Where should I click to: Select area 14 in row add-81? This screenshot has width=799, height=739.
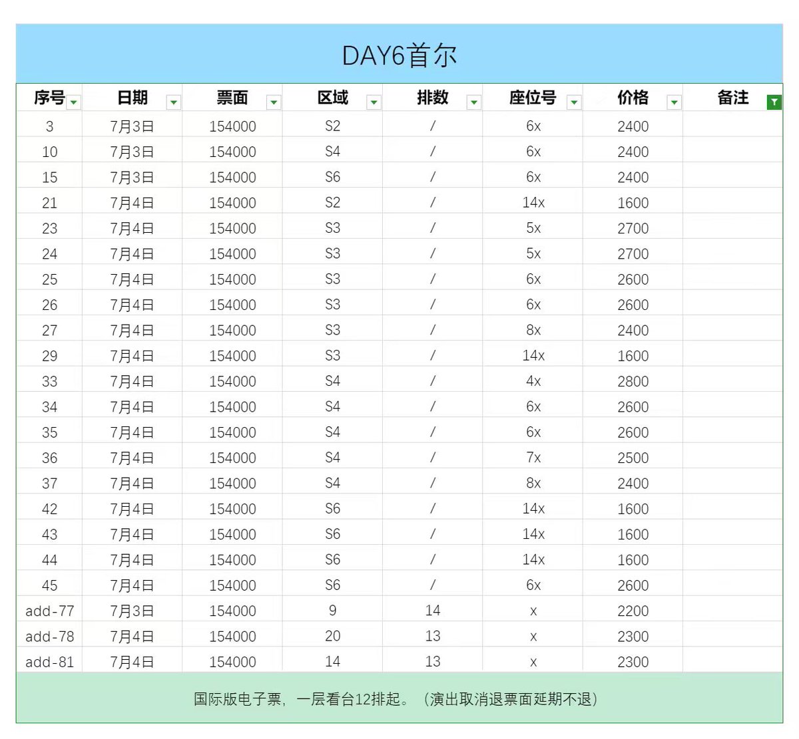(x=332, y=662)
